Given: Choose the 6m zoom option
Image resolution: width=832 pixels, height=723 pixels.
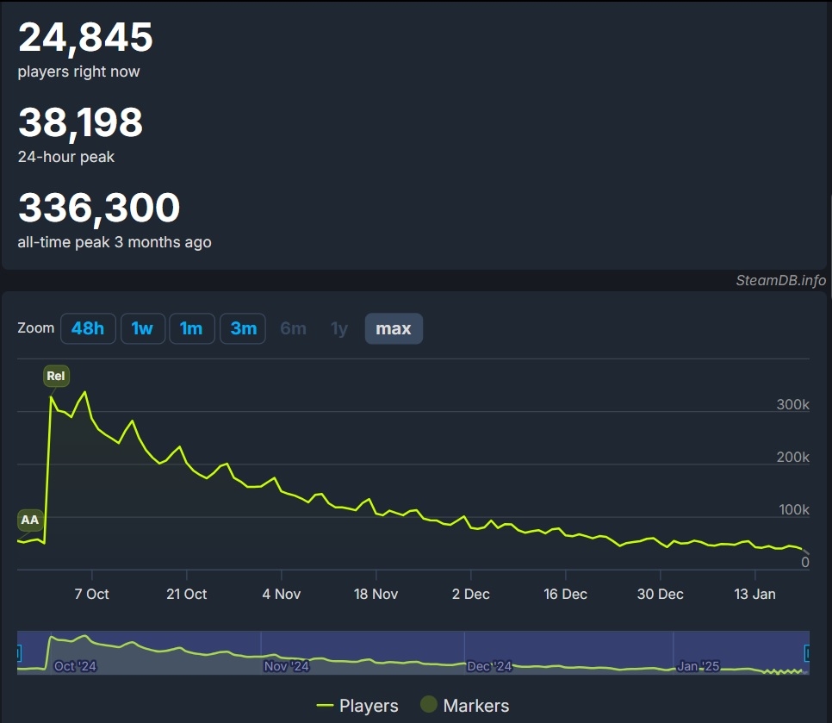Looking at the screenshot, I should (294, 328).
